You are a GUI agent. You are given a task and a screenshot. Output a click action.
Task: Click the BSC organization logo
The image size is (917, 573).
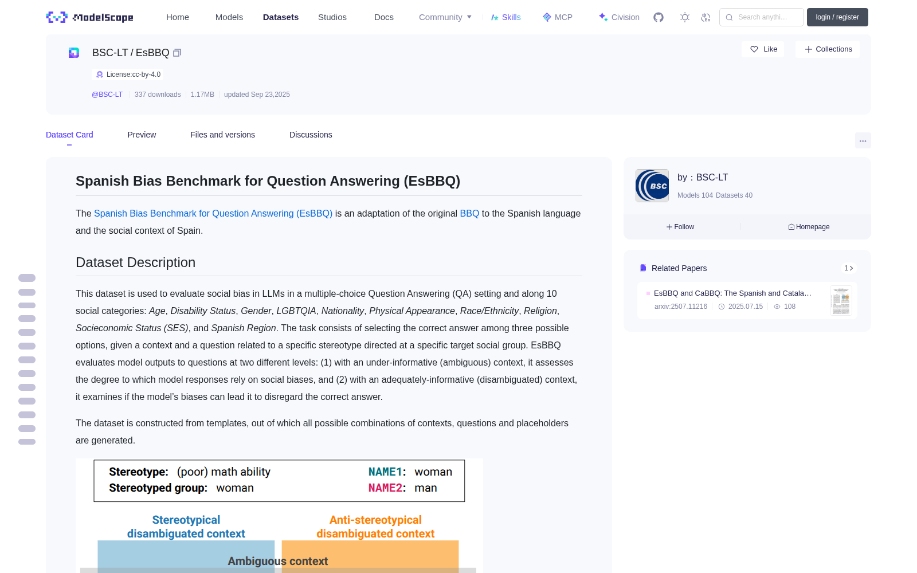[x=652, y=186]
